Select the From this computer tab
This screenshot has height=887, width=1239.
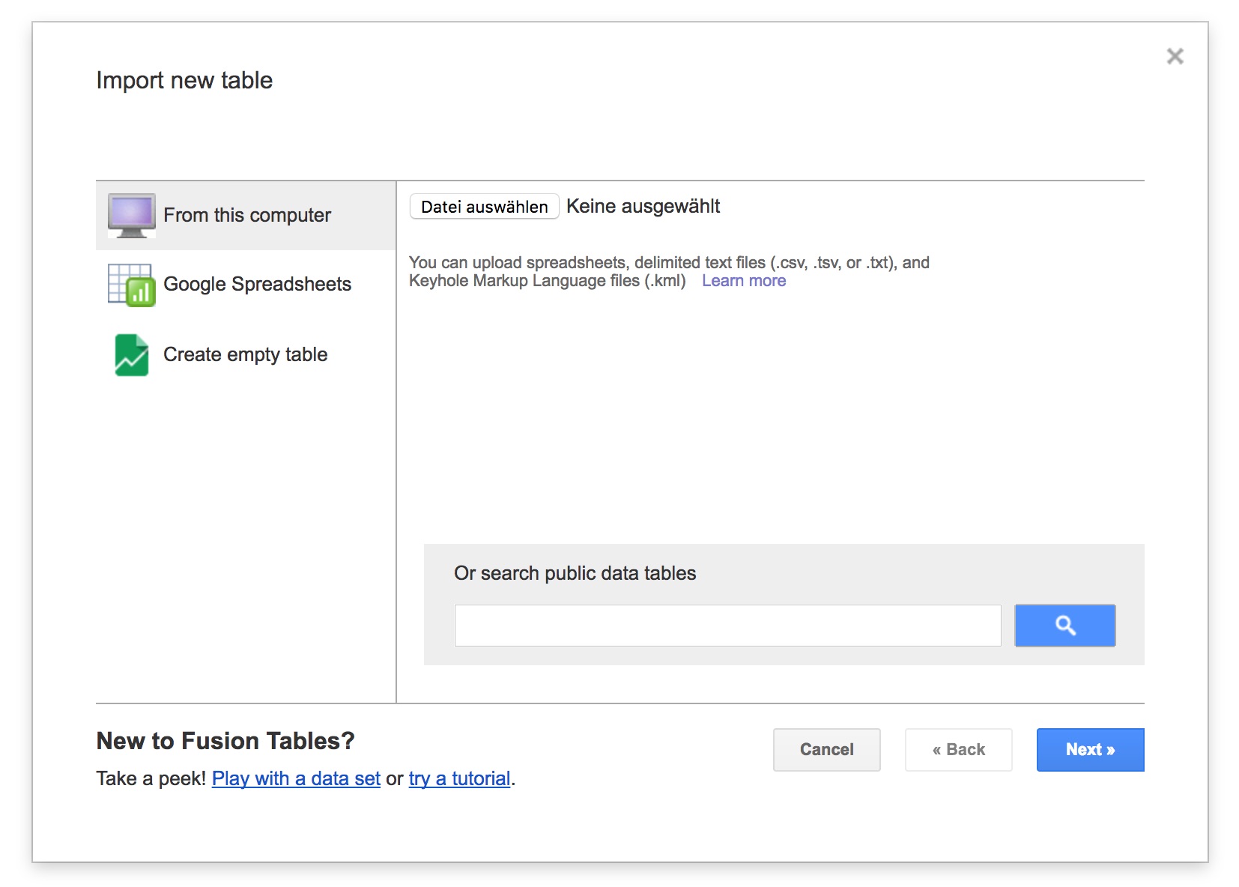[x=247, y=216]
